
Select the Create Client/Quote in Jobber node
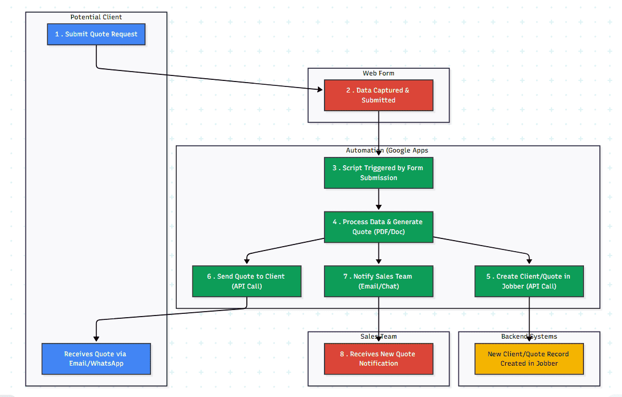[x=529, y=281]
